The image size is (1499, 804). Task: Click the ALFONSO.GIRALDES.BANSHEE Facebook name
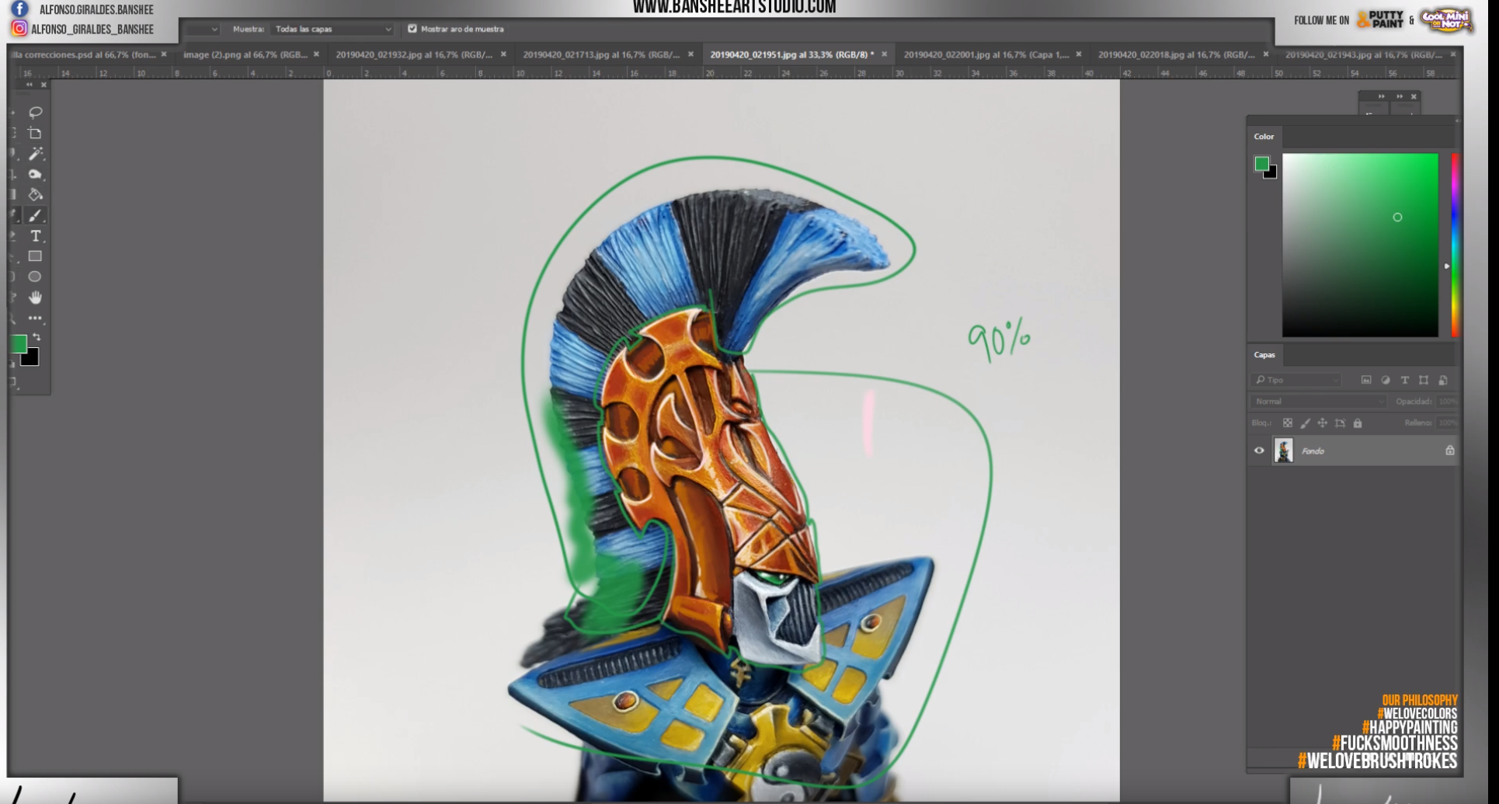coord(96,10)
